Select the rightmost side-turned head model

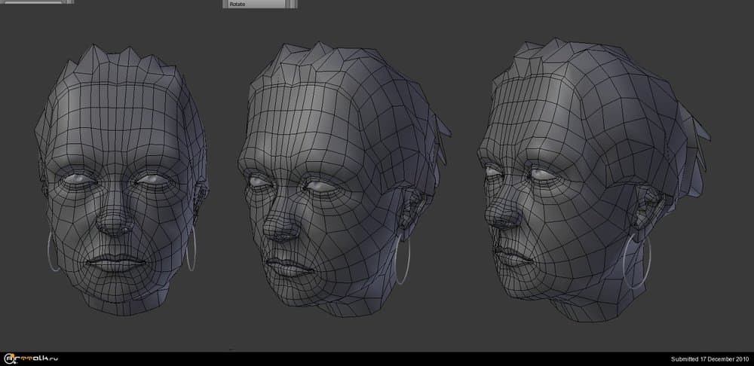pyautogui.click(x=594, y=180)
